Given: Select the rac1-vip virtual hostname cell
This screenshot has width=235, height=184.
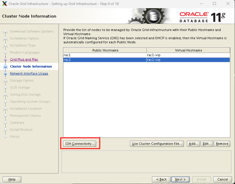Looking at the screenshot, I should pos(188,55).
